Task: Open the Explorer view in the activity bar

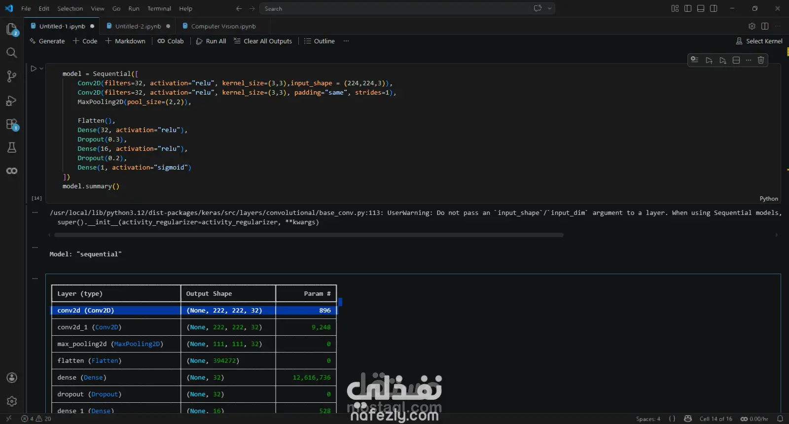Action: coord(12,29)
